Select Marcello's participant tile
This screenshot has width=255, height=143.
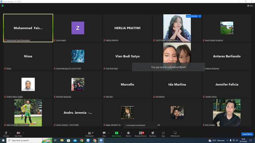click(x=127, y=84)
